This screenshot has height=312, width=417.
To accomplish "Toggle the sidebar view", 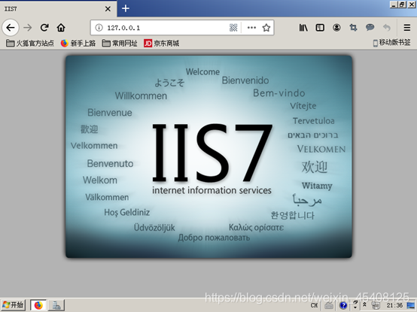I will pyautogui.click(x=320, y=28).
